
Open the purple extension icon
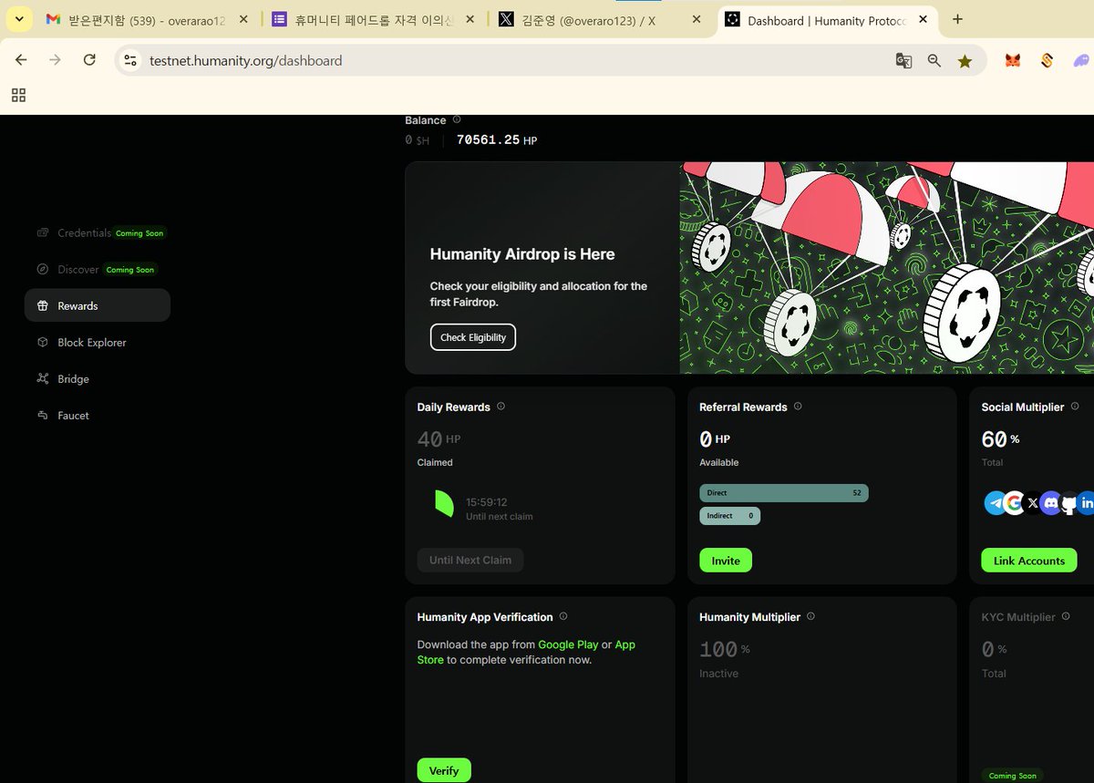[x=1081, y=61]
